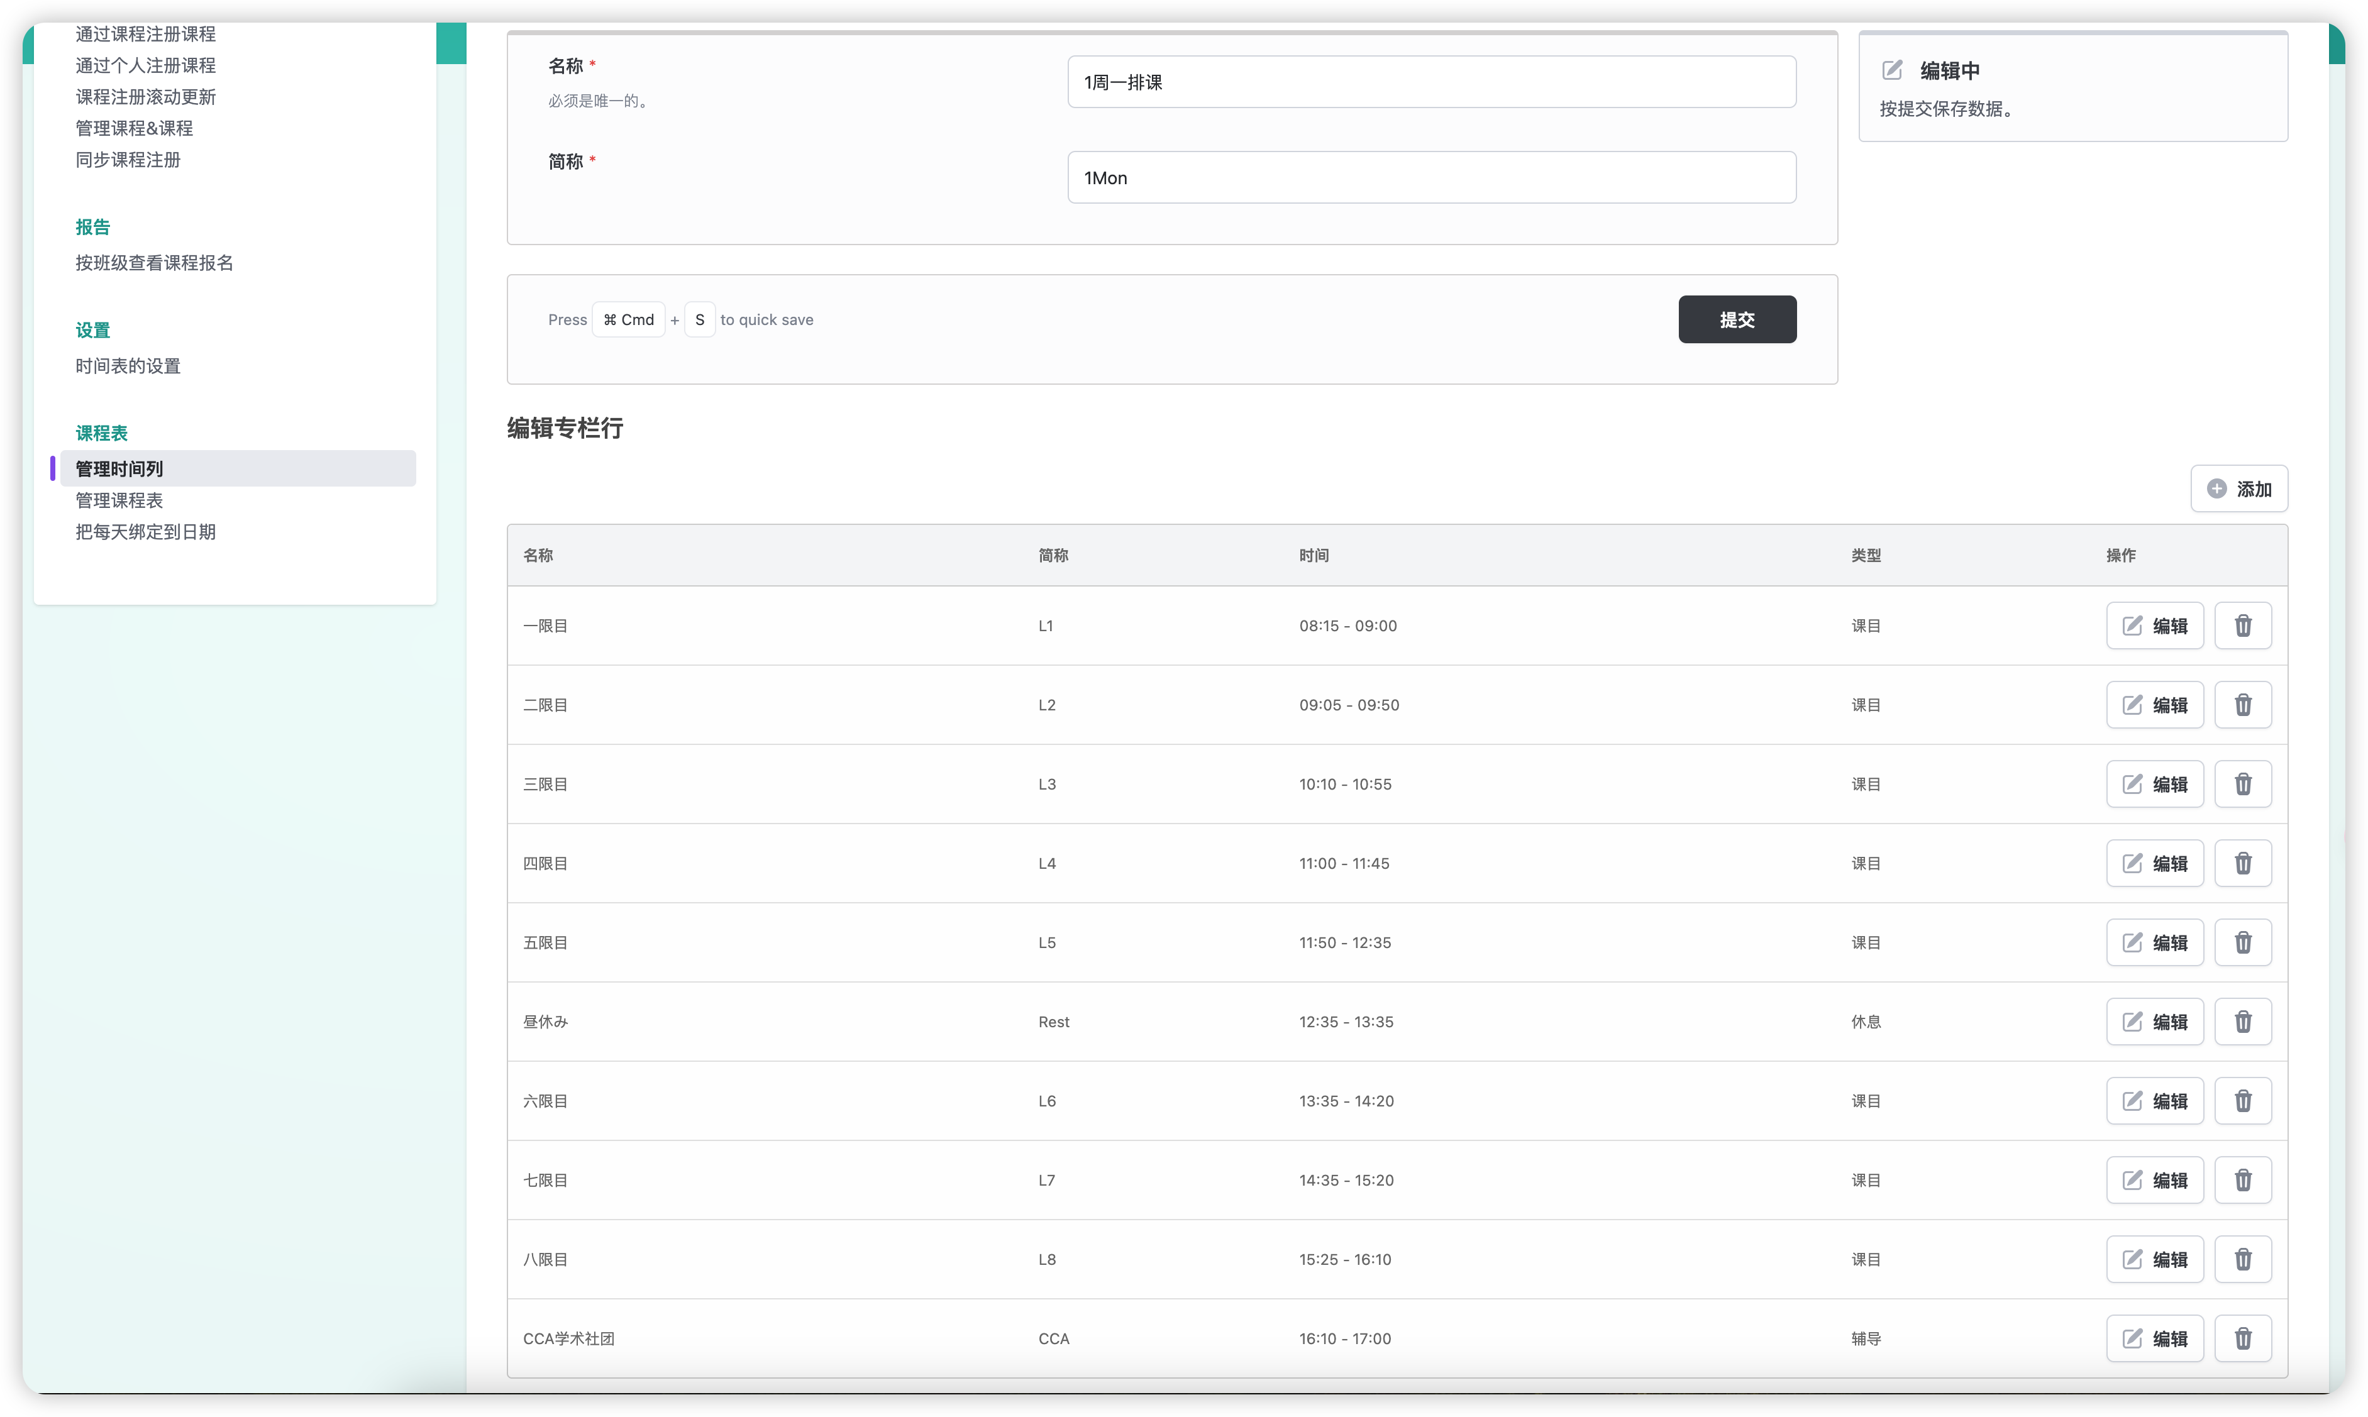This screenshot has height=1417, width=2368.
Task: Open 管理课程&课程 in the sidebar
Action: click(134, 128)
